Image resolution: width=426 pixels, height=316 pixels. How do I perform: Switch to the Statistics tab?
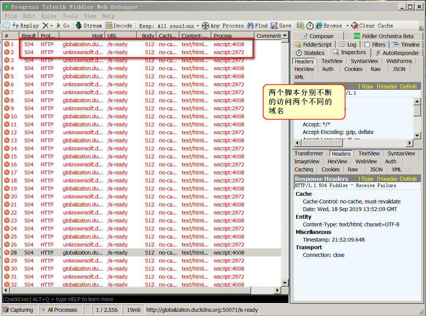310,53
